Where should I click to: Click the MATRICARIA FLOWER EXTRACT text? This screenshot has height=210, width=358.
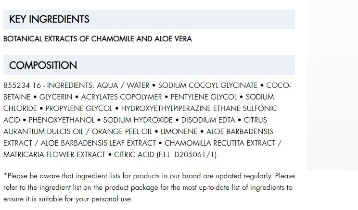[x=54, y=155]
